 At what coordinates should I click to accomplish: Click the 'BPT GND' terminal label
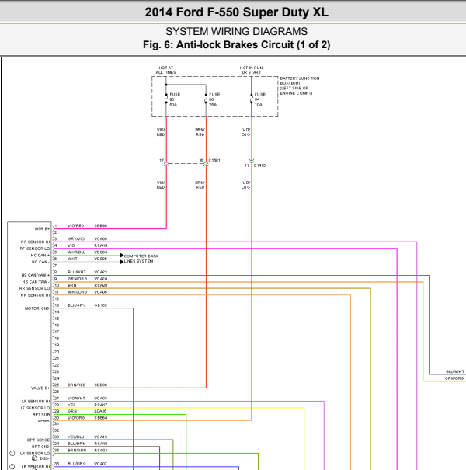tap(40, 447)
